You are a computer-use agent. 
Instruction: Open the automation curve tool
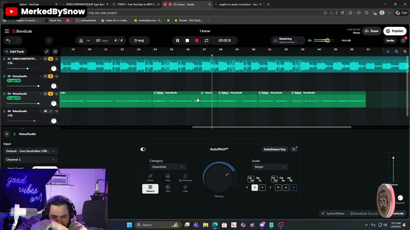(x=47, y=51)
